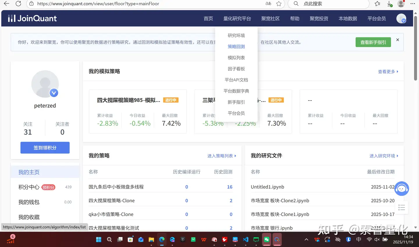Open the browser three-dot settings menu
419x247 pixels.
coord(413,3)
